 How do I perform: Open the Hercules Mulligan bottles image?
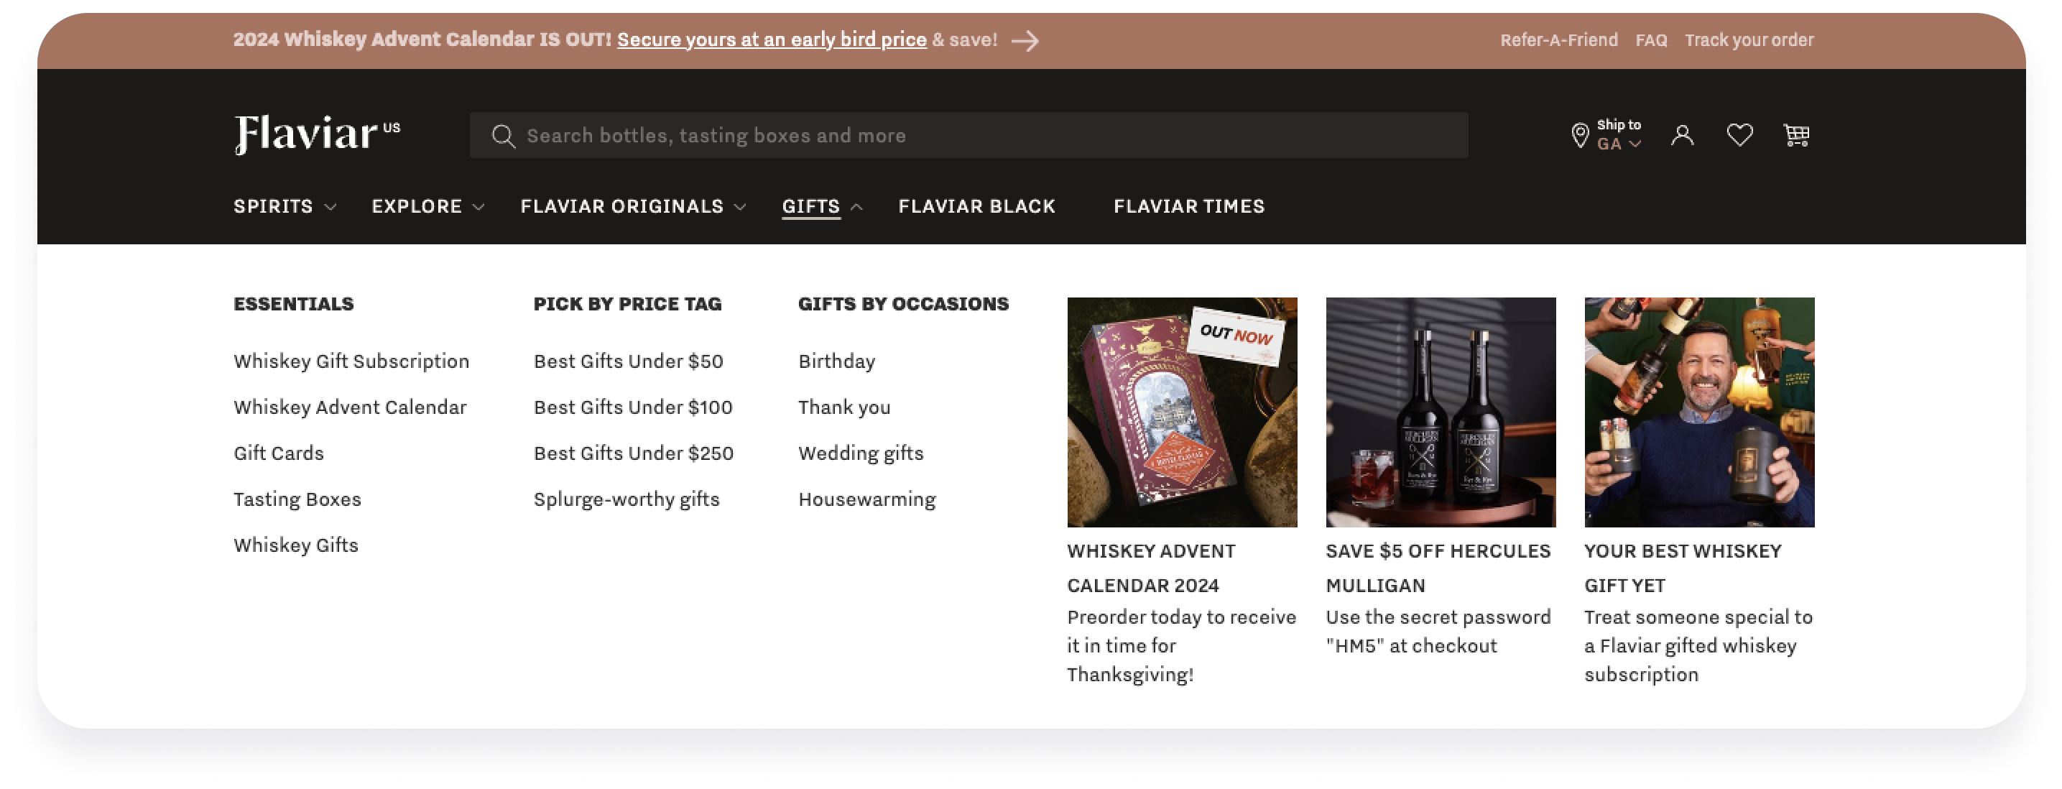pyautogui.click(x=1440, y=412)
